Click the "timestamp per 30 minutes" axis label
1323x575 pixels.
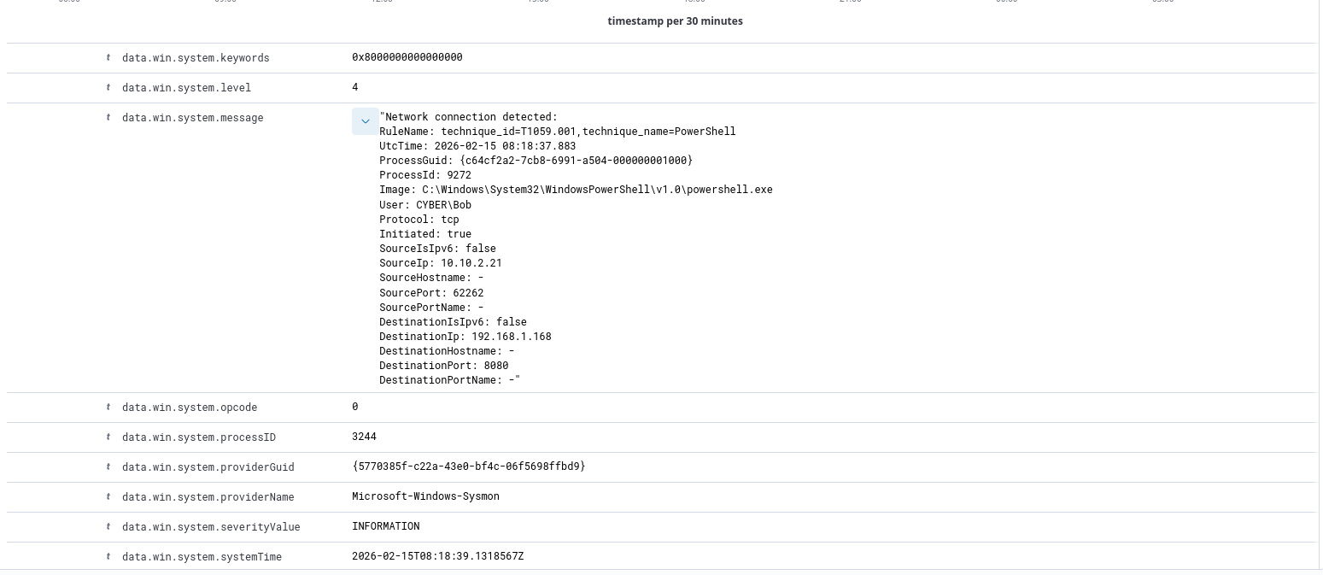point(675,21)
